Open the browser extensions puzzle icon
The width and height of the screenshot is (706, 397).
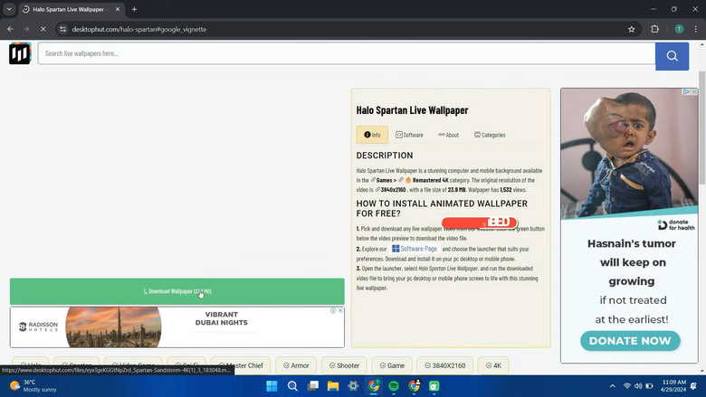tap(654, 29)
